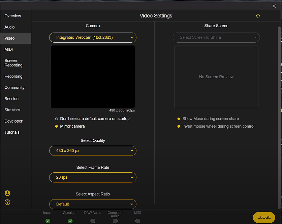Viewport: 282px width, 224px height.
Task: Click the vertical scrollbar of settings panel
Action: tap(279, 118)
